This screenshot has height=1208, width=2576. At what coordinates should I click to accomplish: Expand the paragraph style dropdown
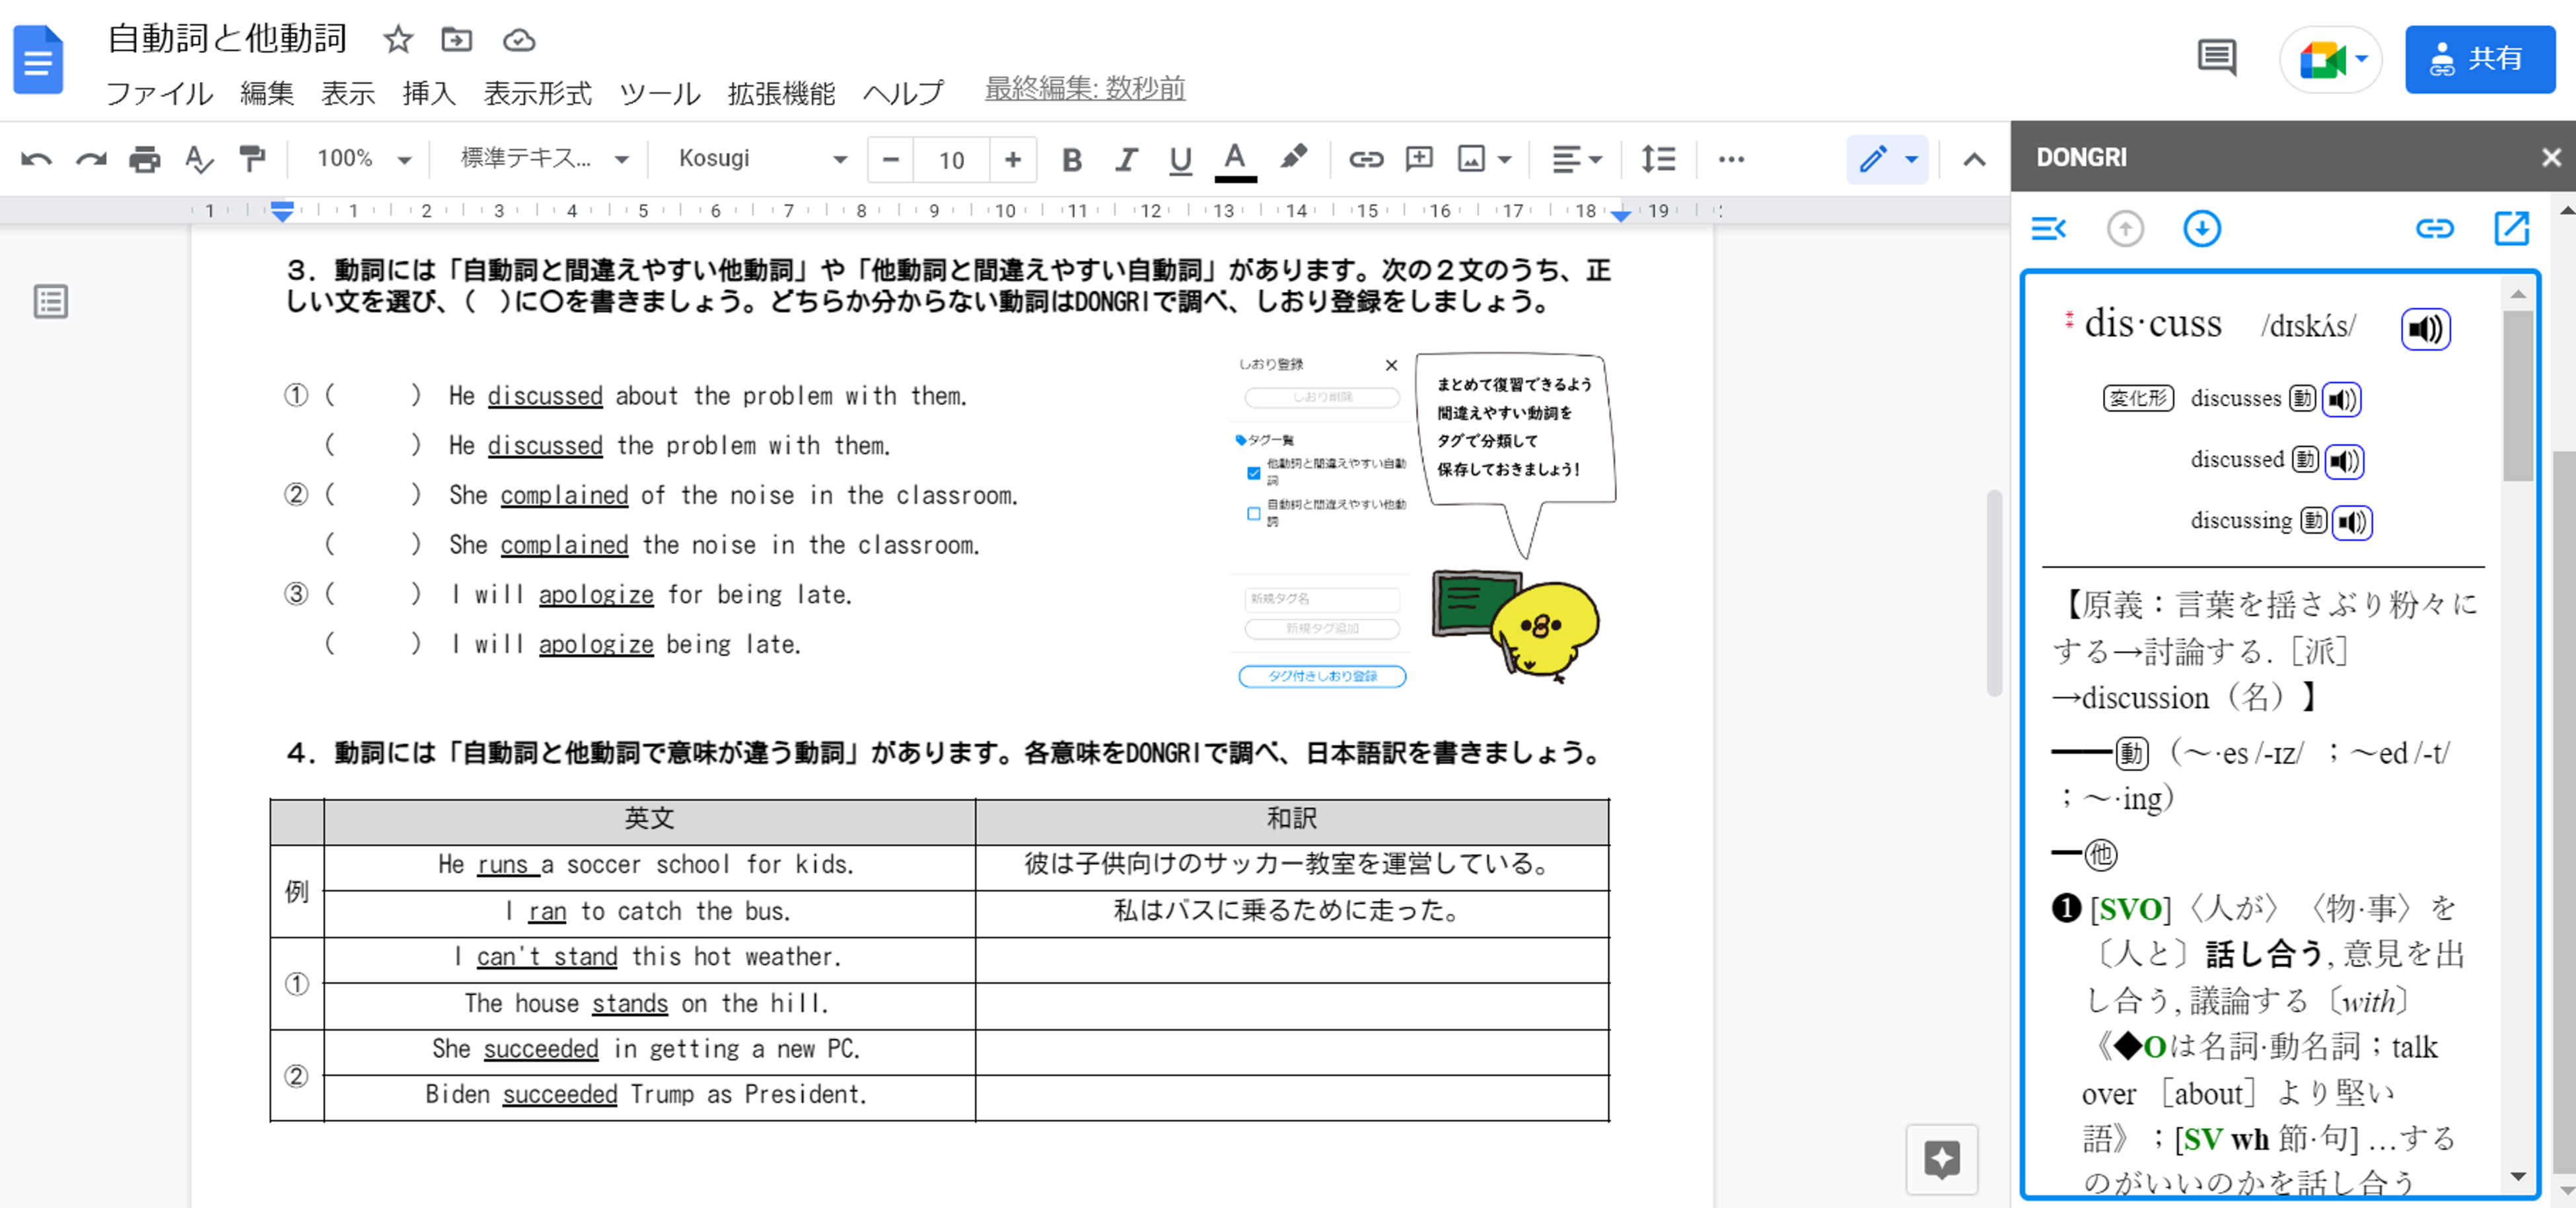[543, 159]
